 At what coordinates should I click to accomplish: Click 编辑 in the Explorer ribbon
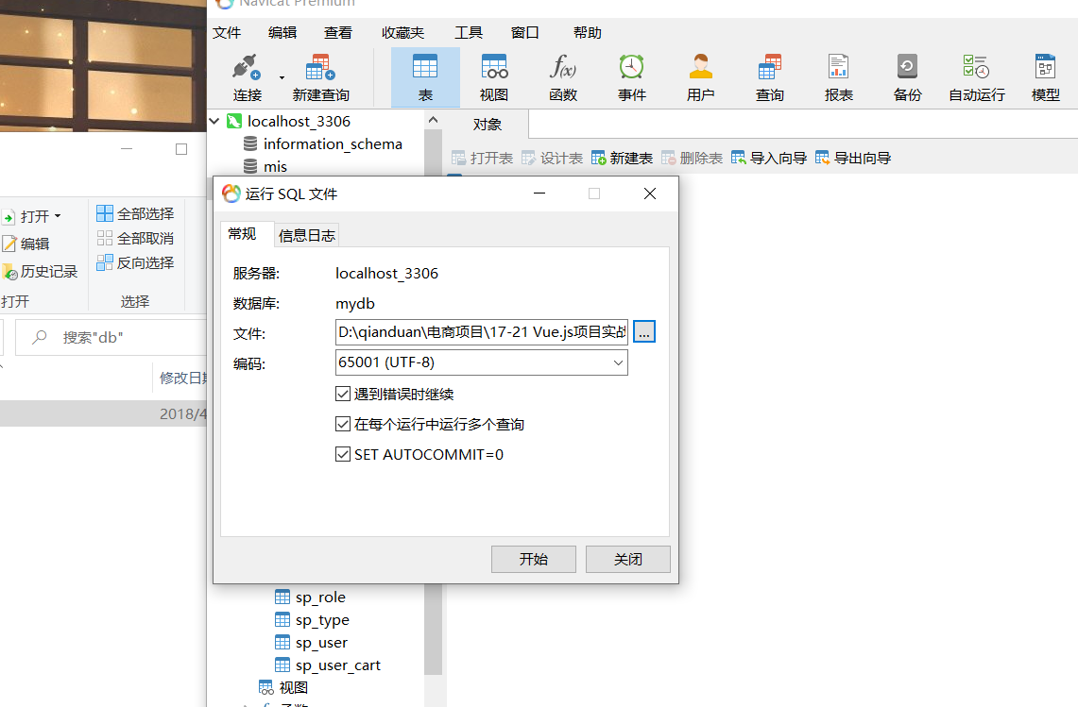(x=26, y=244)
